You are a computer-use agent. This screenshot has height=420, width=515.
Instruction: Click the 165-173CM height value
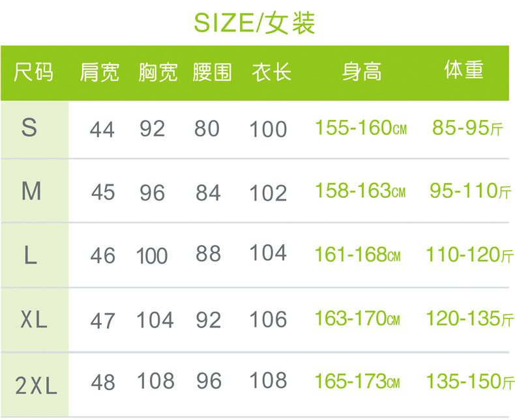[357, 382]
